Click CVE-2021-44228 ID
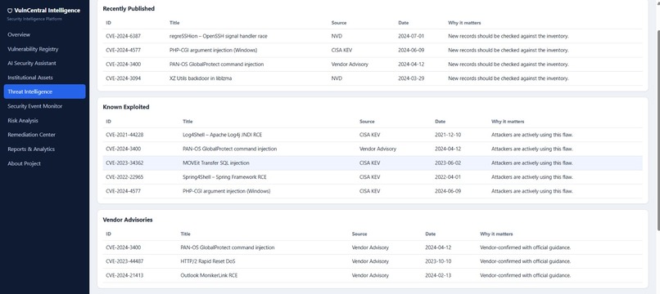 (124, 135)
